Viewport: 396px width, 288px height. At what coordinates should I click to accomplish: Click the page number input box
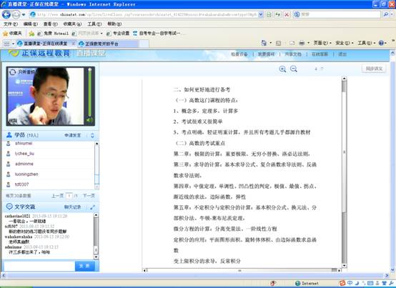[x=69, y=196]
